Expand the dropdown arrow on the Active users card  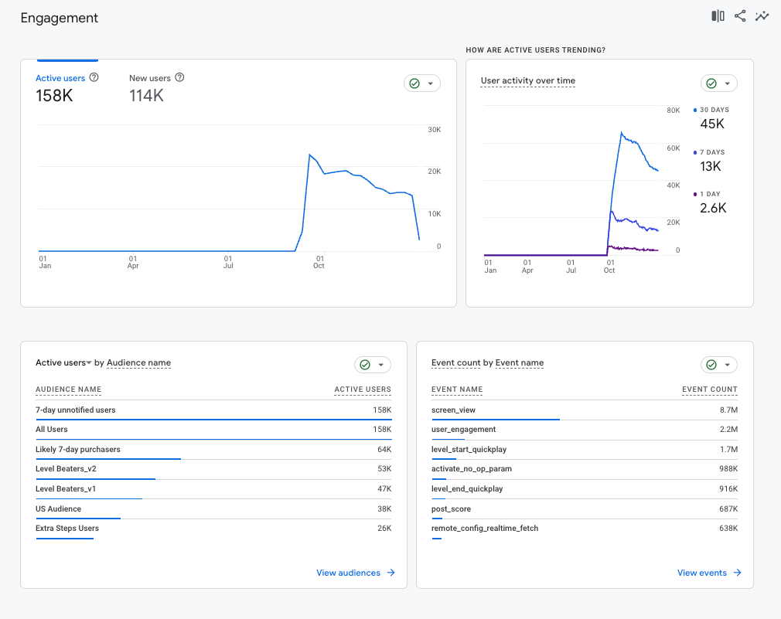(429, 83)
